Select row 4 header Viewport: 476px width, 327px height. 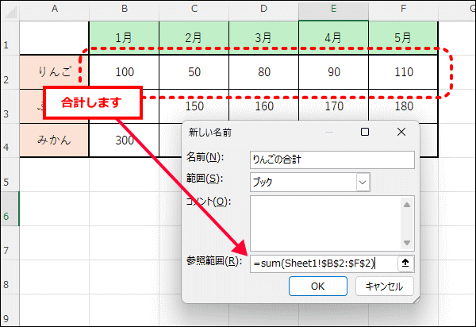tap(10, 140)
